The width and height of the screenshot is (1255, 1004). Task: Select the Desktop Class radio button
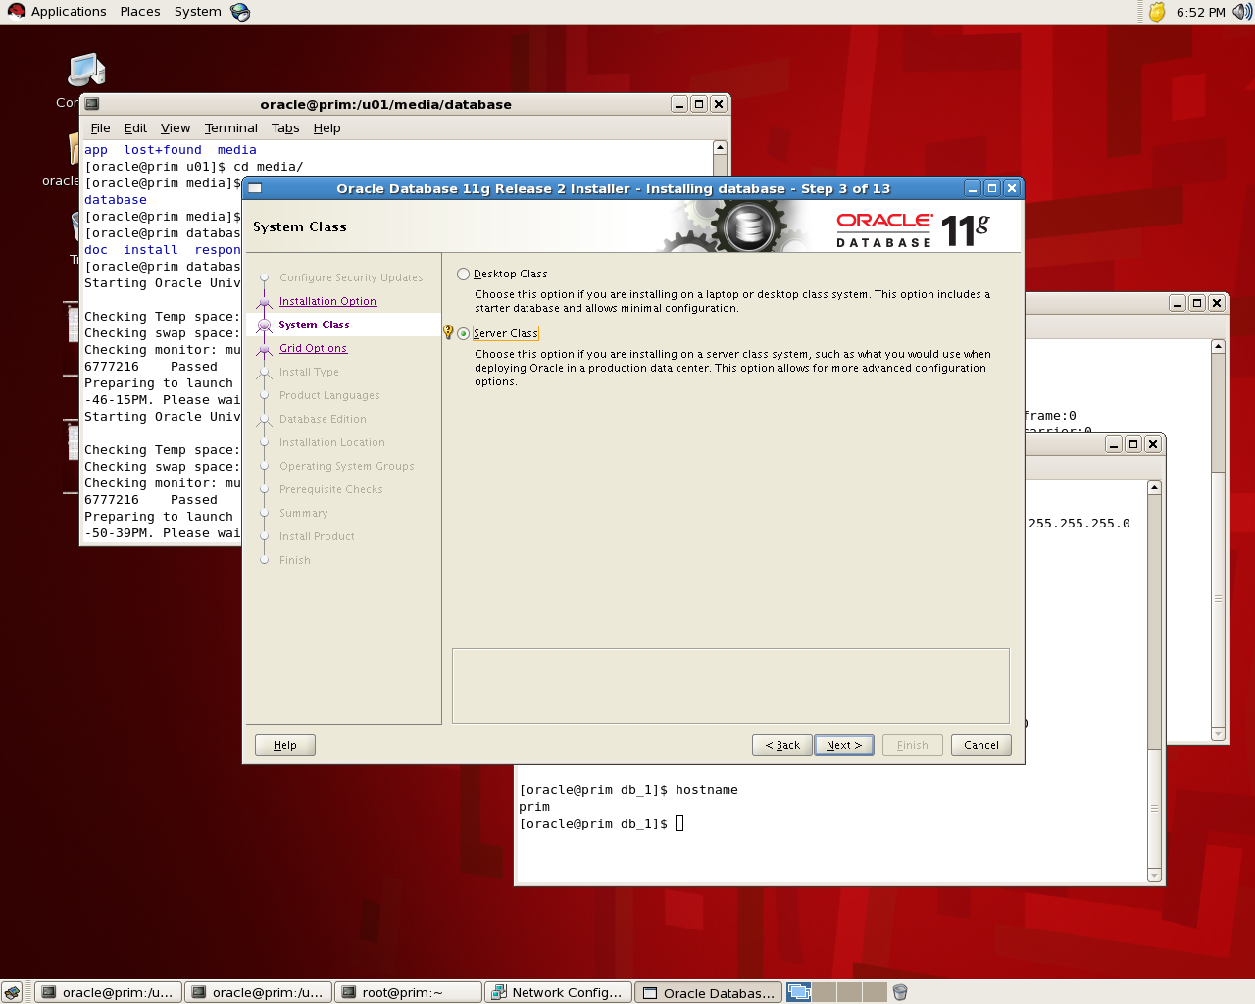pyautogui.click(x=463, y=275)
